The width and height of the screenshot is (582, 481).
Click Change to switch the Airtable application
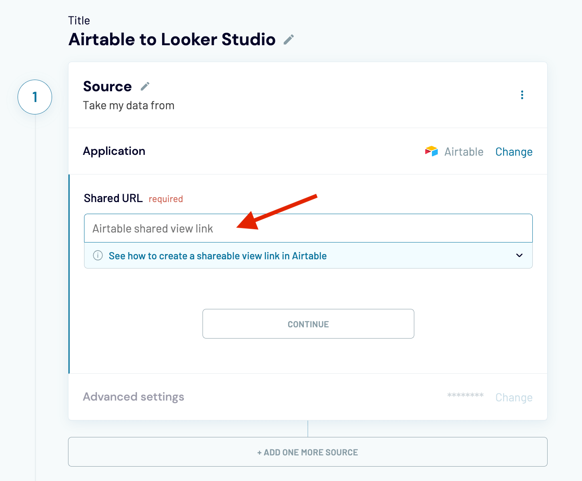click(x=514, y=152)
